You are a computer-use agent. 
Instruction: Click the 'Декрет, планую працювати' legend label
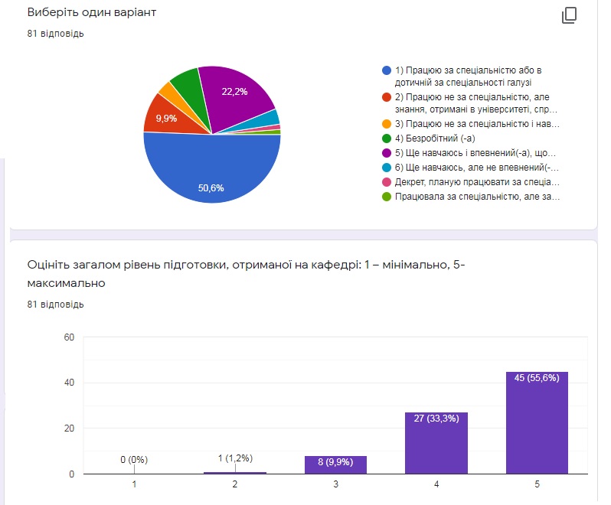click(x=476, y=182)
